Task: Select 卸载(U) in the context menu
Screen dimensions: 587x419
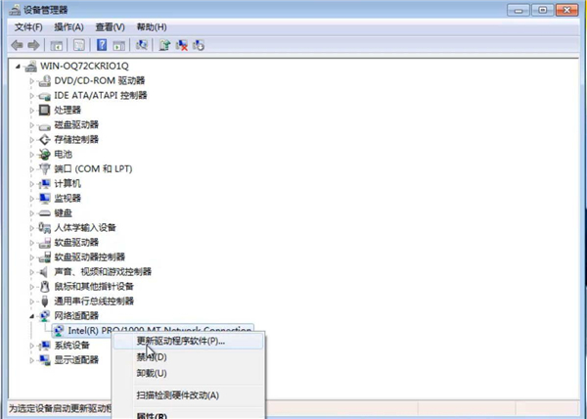Action: tap(153, 373)
